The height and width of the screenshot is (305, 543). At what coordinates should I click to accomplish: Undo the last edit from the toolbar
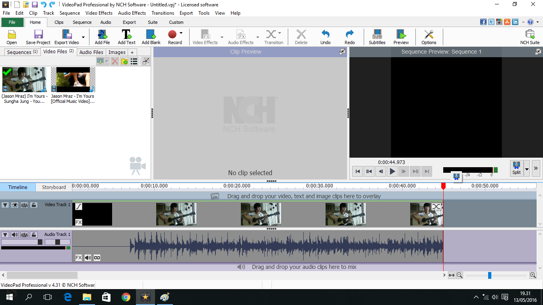click(325, 37)
